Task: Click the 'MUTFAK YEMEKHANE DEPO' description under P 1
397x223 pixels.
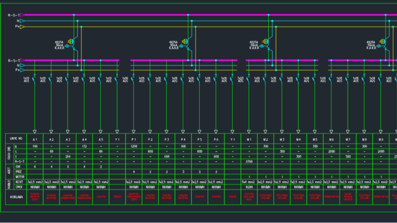Action: coord(134,197)
